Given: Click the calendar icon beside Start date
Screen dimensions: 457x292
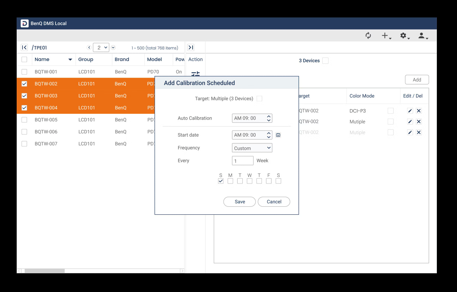Looking at the screenshot, I should point(278,135).
